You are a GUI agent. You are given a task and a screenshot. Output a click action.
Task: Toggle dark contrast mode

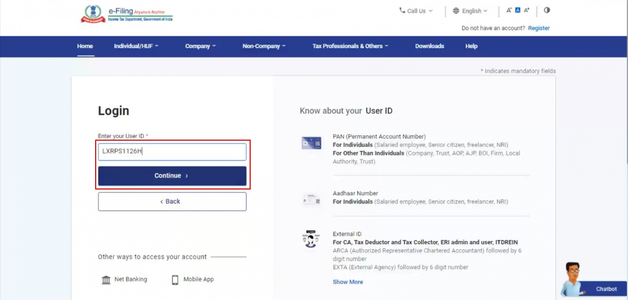[x=546, y=10]
